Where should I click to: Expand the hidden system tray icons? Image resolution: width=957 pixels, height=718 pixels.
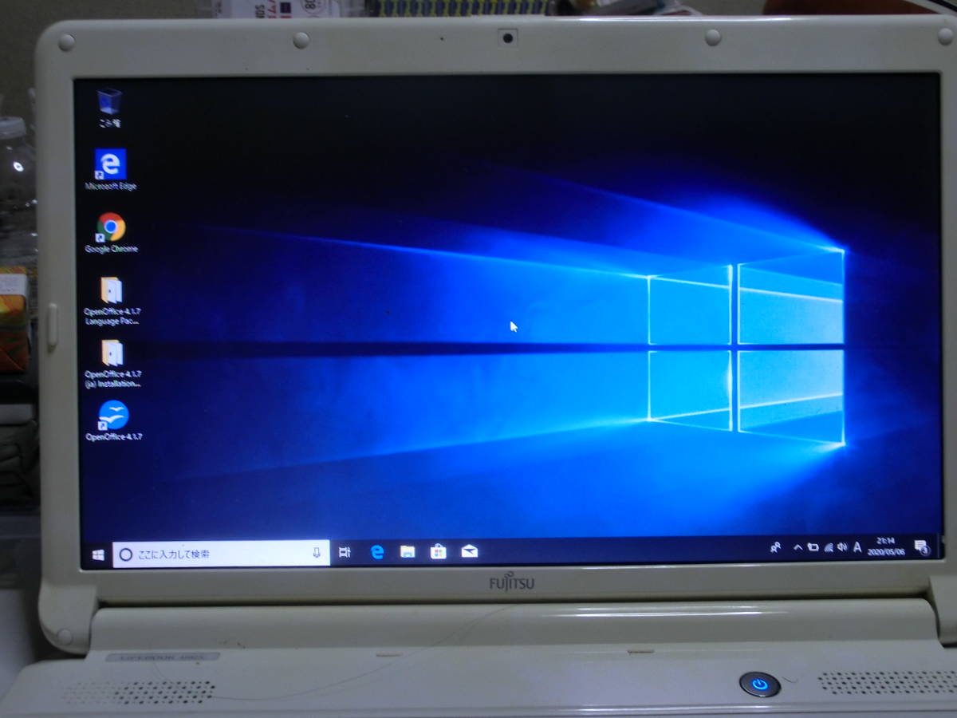click(797, 547)
